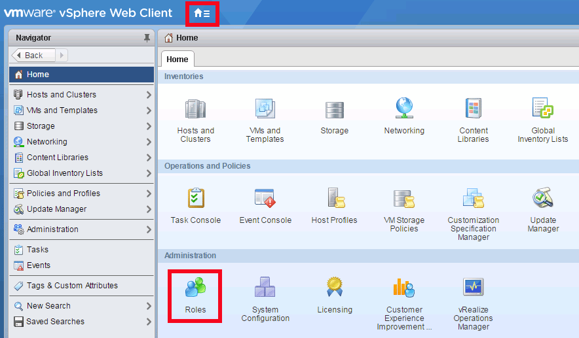The height and width of the screenshot is (338, 579).
Task: Expand Update Manager in the Navigator
Action: 149,209
